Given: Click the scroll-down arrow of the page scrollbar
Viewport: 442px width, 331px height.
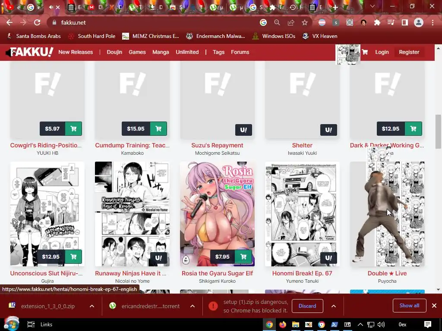Looking at the screenshot, I should pos(438,289).
